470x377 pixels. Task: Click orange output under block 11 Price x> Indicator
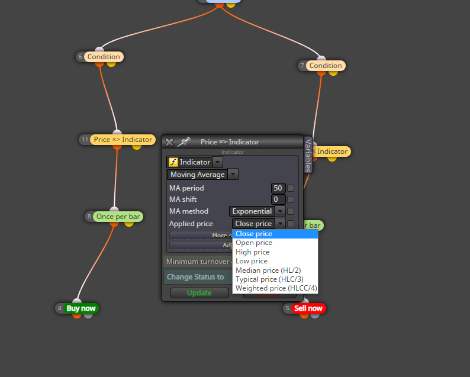click(117, 147)
